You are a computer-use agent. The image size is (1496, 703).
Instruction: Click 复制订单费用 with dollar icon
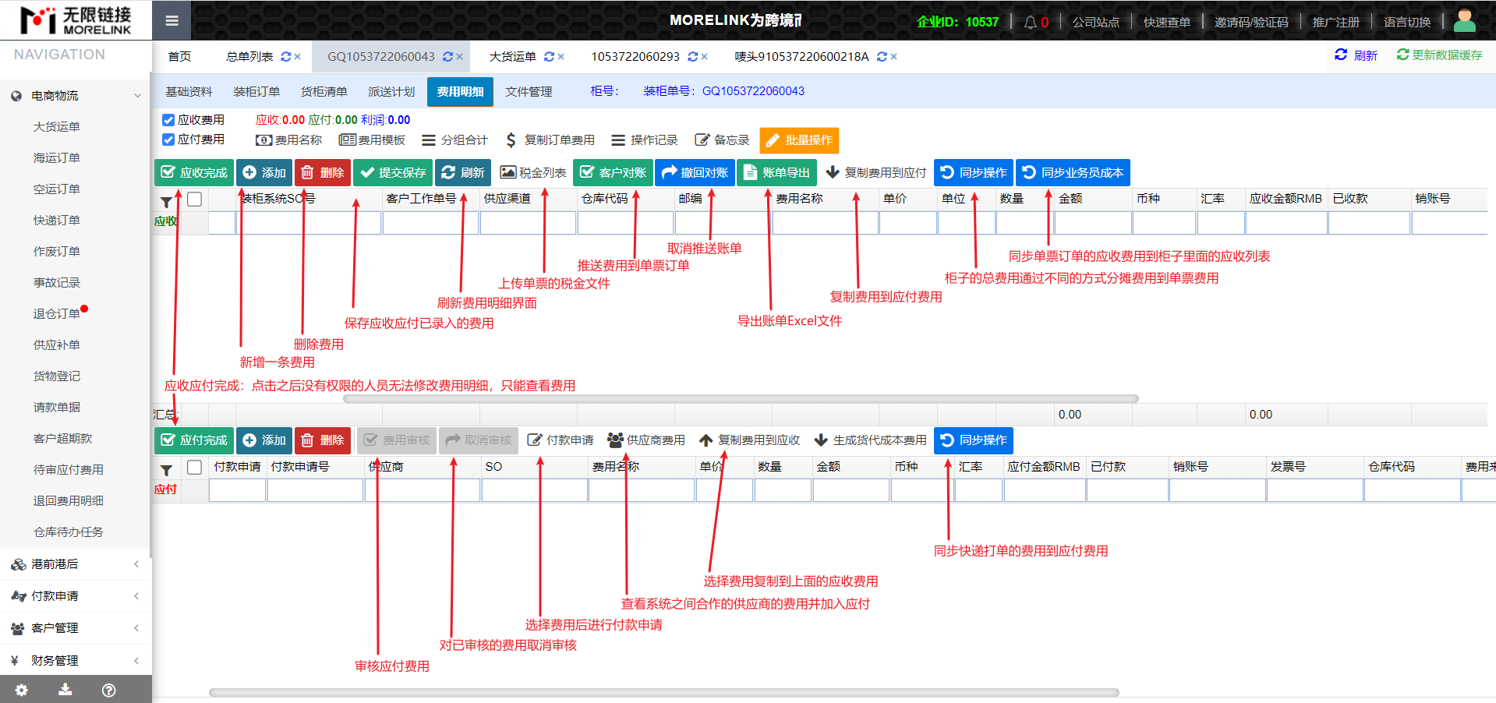click(550, 140)
